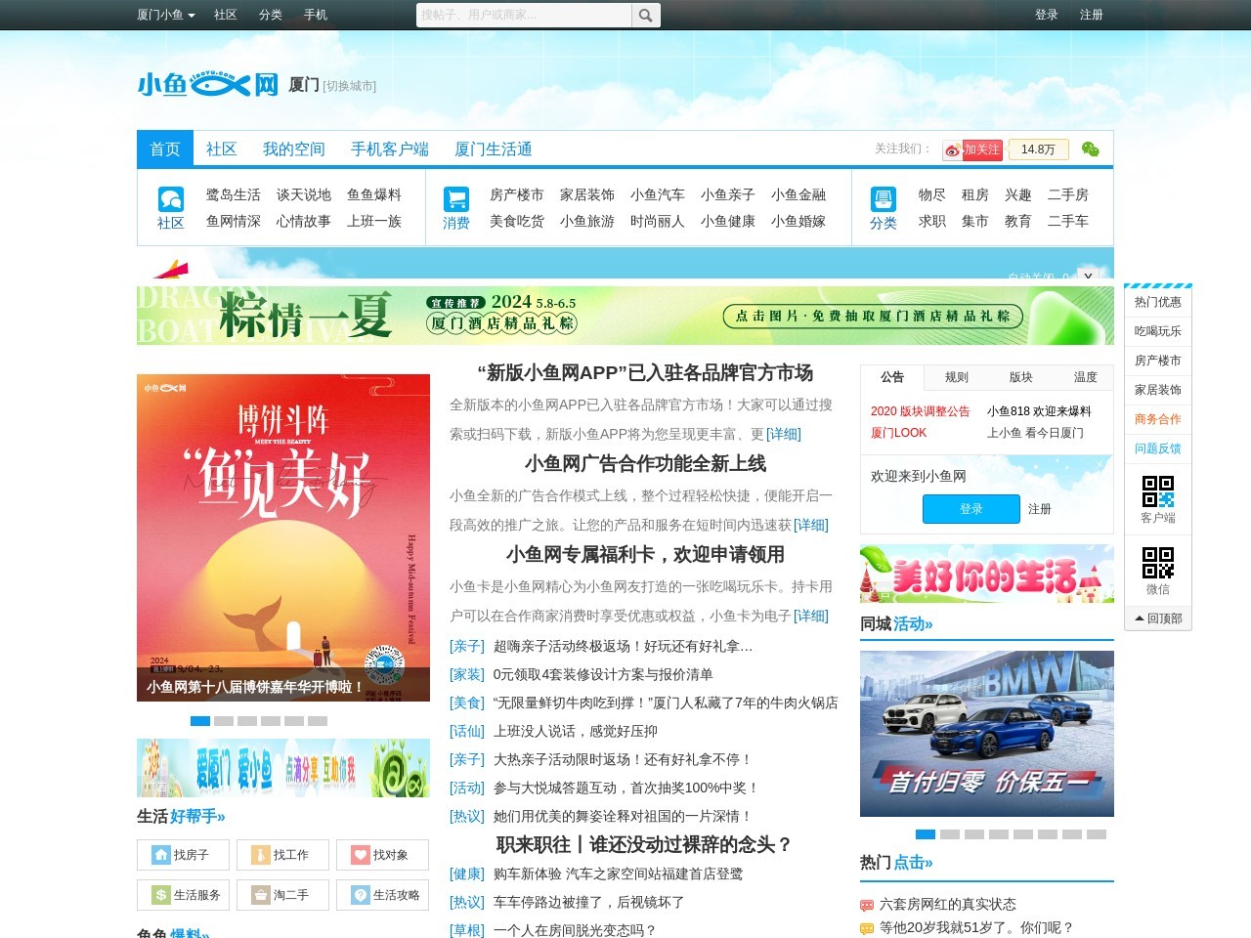This screenshot has width=1251, height=938.
Task: Open the 博饼斗阵 carousel image
Action: pyautogui.click(x=283, y=537)
